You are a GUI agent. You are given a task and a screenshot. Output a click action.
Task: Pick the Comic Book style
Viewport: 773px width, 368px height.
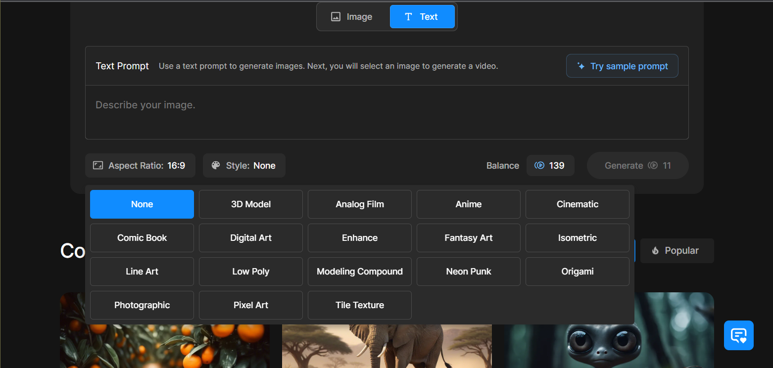[x=142, y=238]
